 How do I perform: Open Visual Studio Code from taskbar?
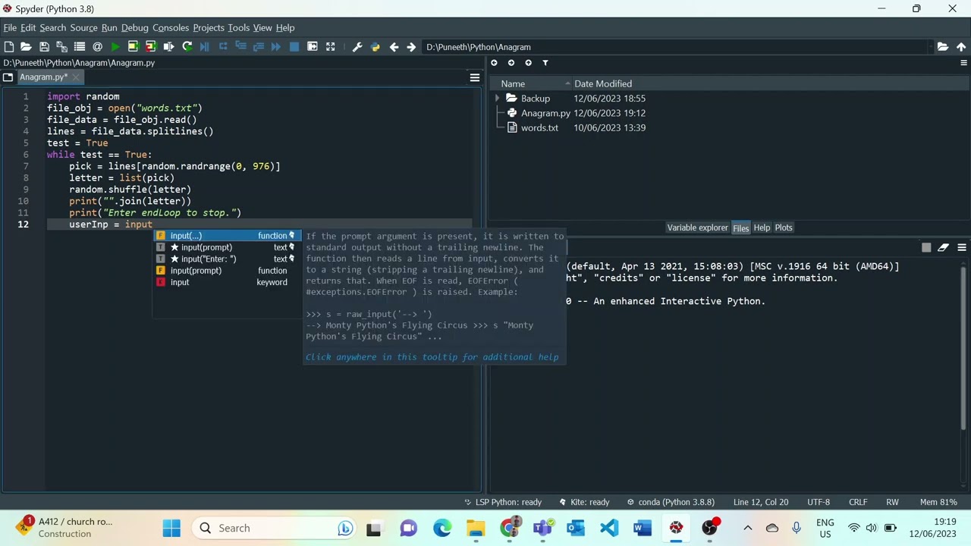[609, 528]
